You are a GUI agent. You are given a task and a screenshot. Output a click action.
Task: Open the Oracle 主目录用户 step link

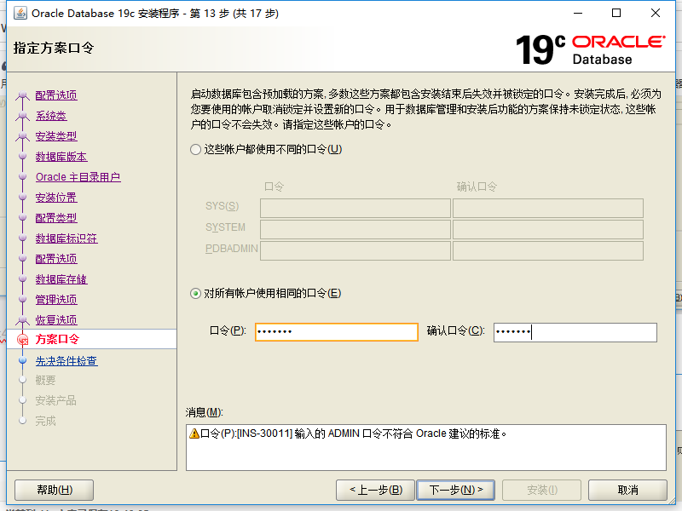click(x=78, y=177)
